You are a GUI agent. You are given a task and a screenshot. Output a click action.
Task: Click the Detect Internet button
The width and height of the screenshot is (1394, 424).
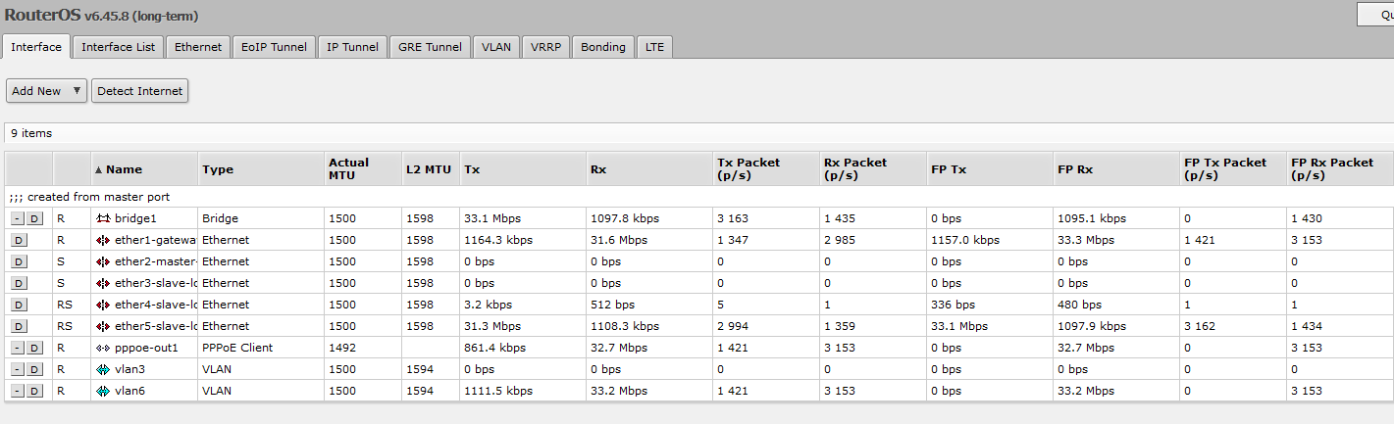click(x=139, y=91)
